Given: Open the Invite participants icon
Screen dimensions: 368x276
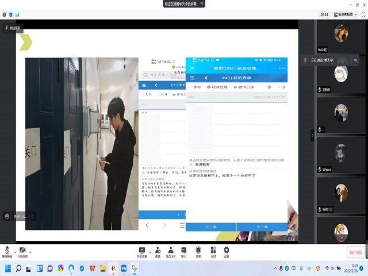Looking at the screenshot, I should click(158, 252).
